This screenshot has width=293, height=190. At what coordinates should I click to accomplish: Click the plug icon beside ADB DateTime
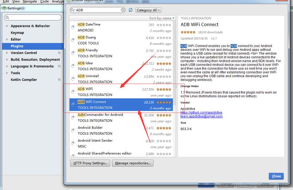point(73,27)
